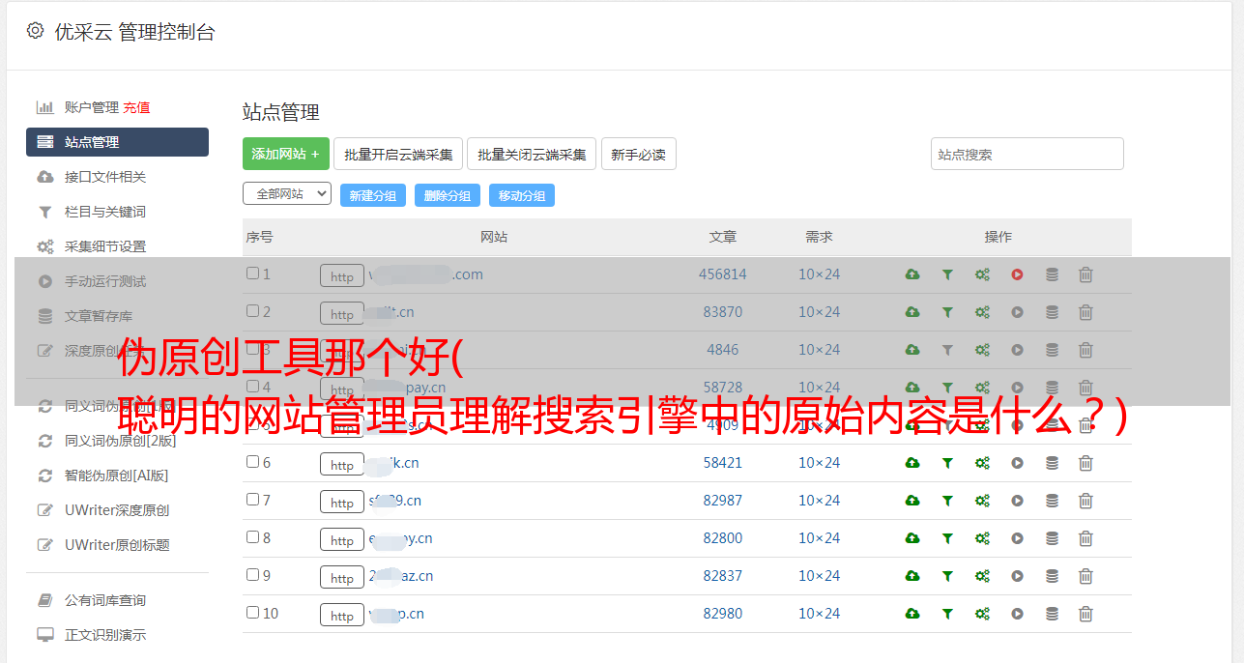This screenshot has width=1244, height=663.
Task: Click the gears icon in row 6 (58421)
Action: tap(982, 463)
